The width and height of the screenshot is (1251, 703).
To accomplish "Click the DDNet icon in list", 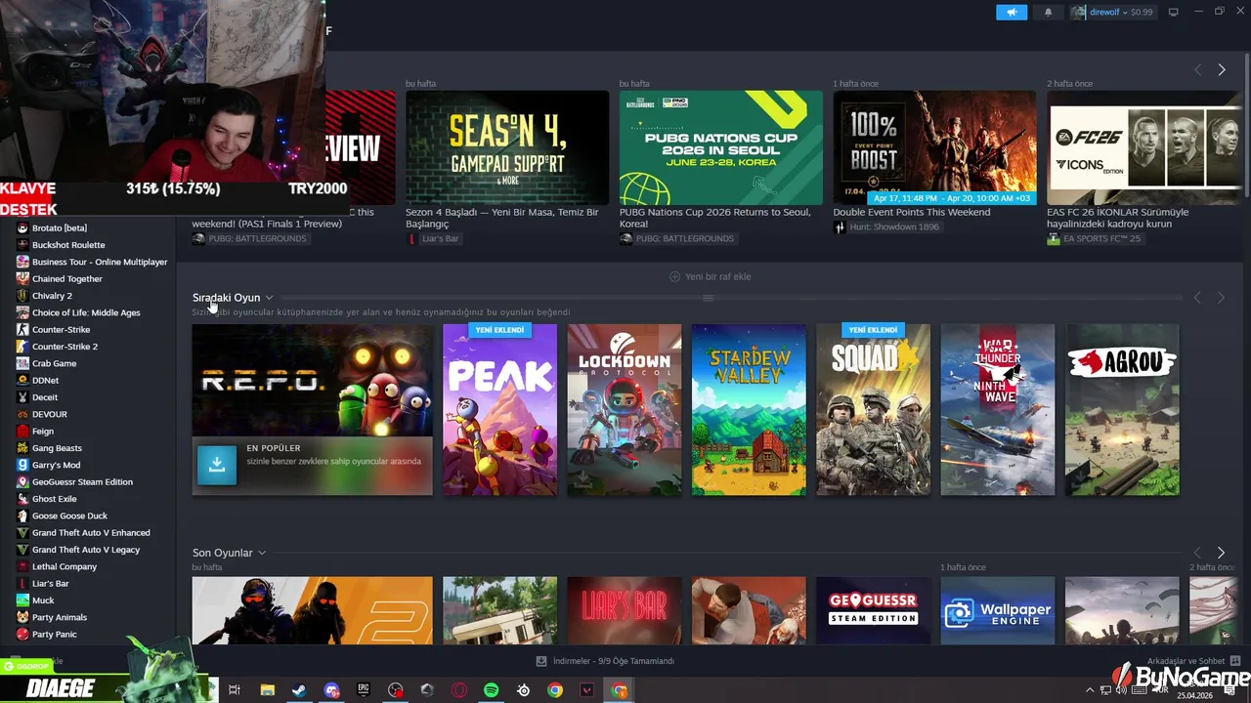I will [22, 380].
